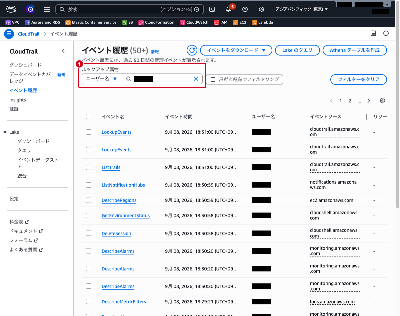Open 設定 in sidebar
Screen dimensions: 400x316
tap(14, 199)
